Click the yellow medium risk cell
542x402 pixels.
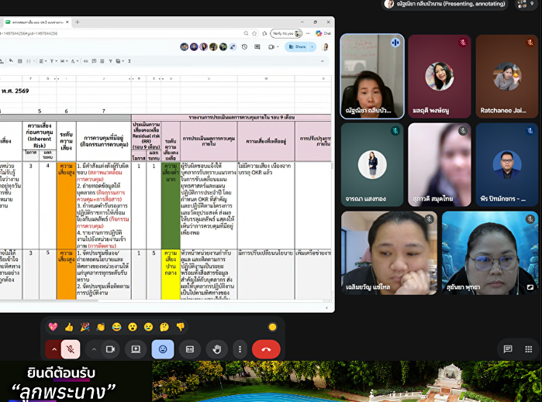(171, 274)
